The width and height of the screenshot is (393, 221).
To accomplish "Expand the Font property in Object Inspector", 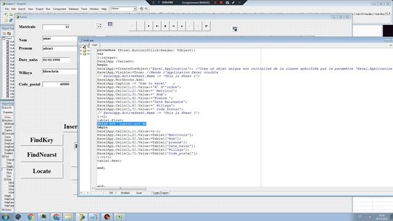I will (3, 157).
